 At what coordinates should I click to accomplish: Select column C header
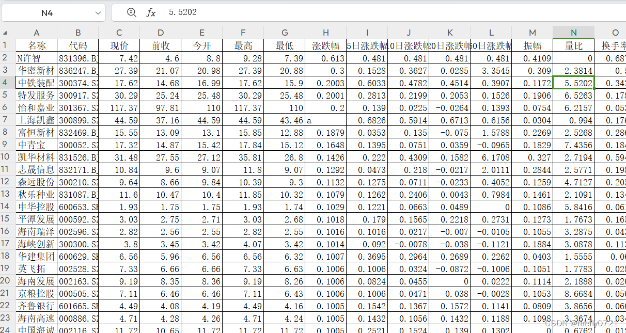[119, 32]
